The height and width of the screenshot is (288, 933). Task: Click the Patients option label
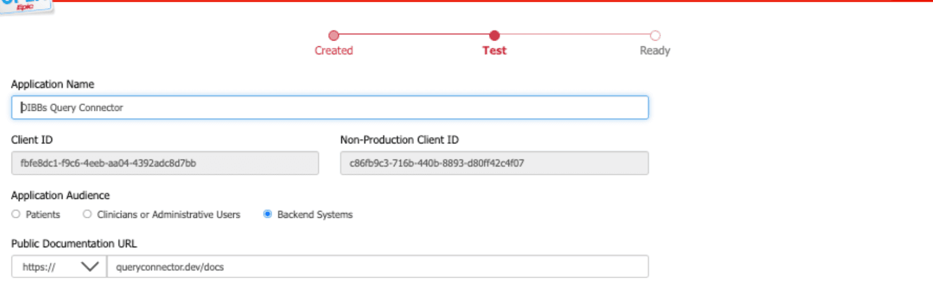coord(43,215)
